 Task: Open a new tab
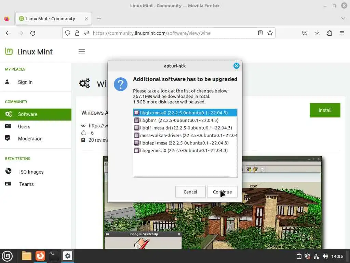99,18
